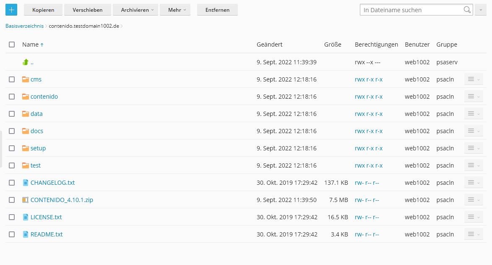The width and height of the screenshot is (492, 265).
Task: Tick the select-all checkbox in header
Action: point(12,45)
